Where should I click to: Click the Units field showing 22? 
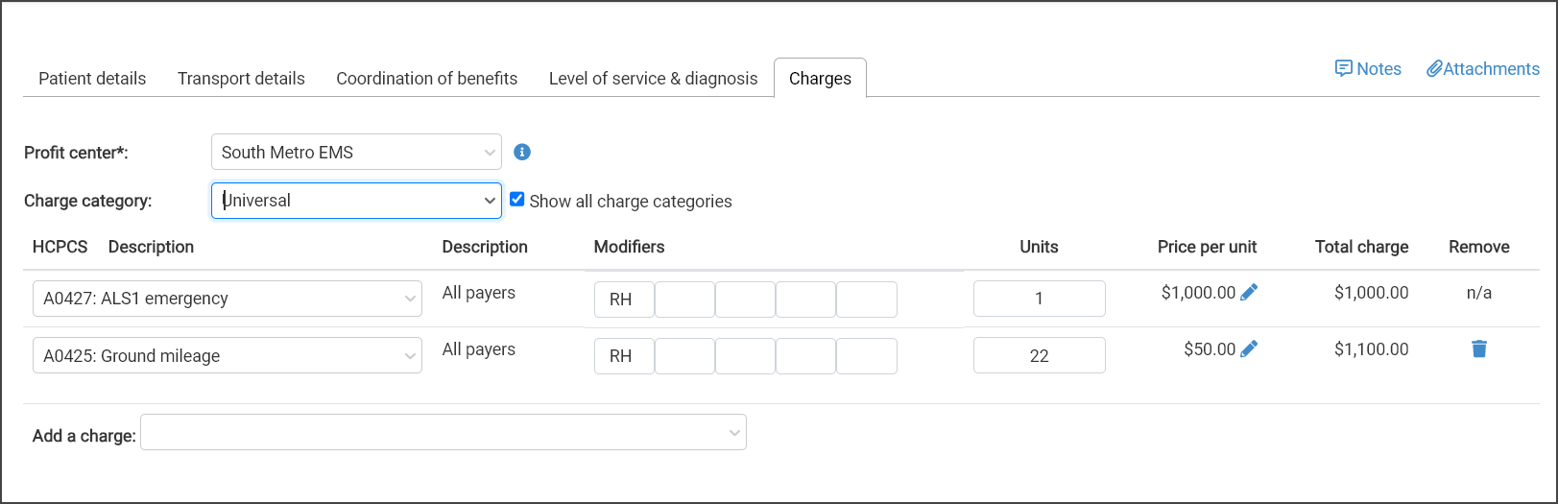coord(1040,355)
